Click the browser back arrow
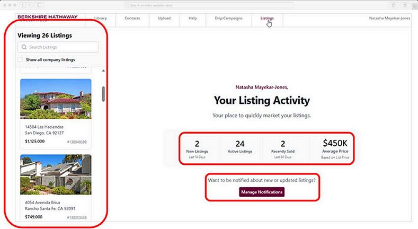 pos(23,5)
